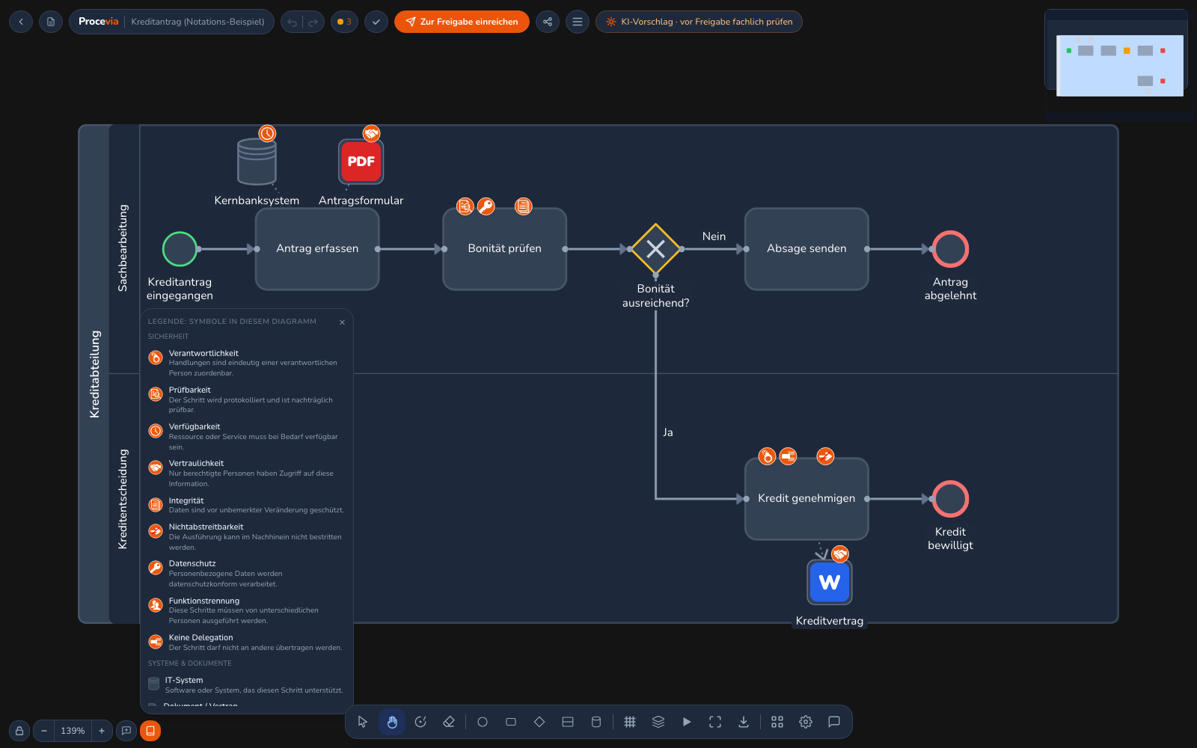The width and height of the screenshot is (1197, 748).
Task: Click handshake badge on Antragsformular
Action: [x=371, y=133]
